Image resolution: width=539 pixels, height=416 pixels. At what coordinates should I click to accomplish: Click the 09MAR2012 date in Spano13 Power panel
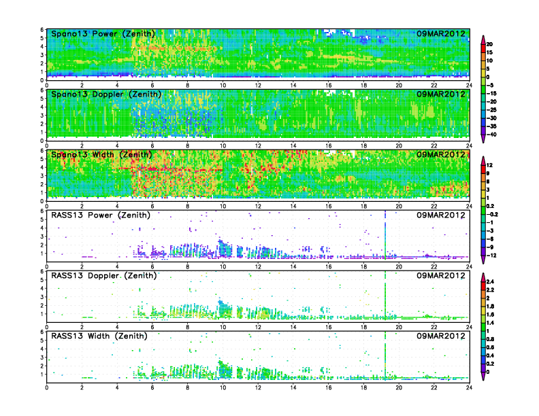tap(441, 33)
